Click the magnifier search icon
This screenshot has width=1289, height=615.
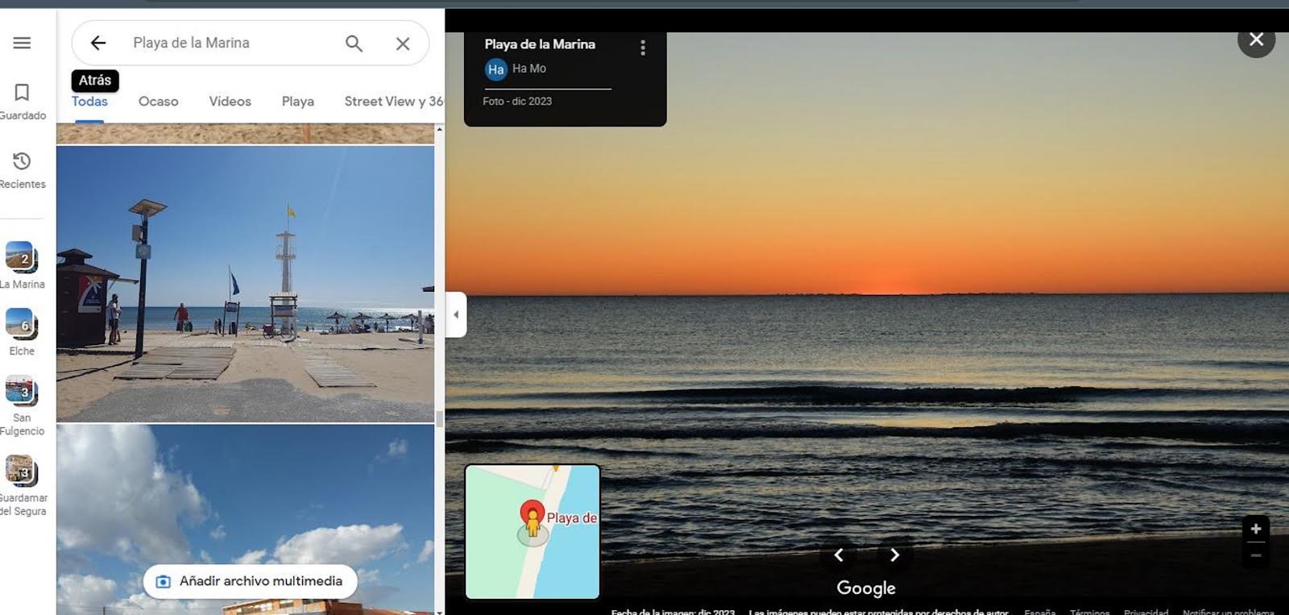pos(354,44)
